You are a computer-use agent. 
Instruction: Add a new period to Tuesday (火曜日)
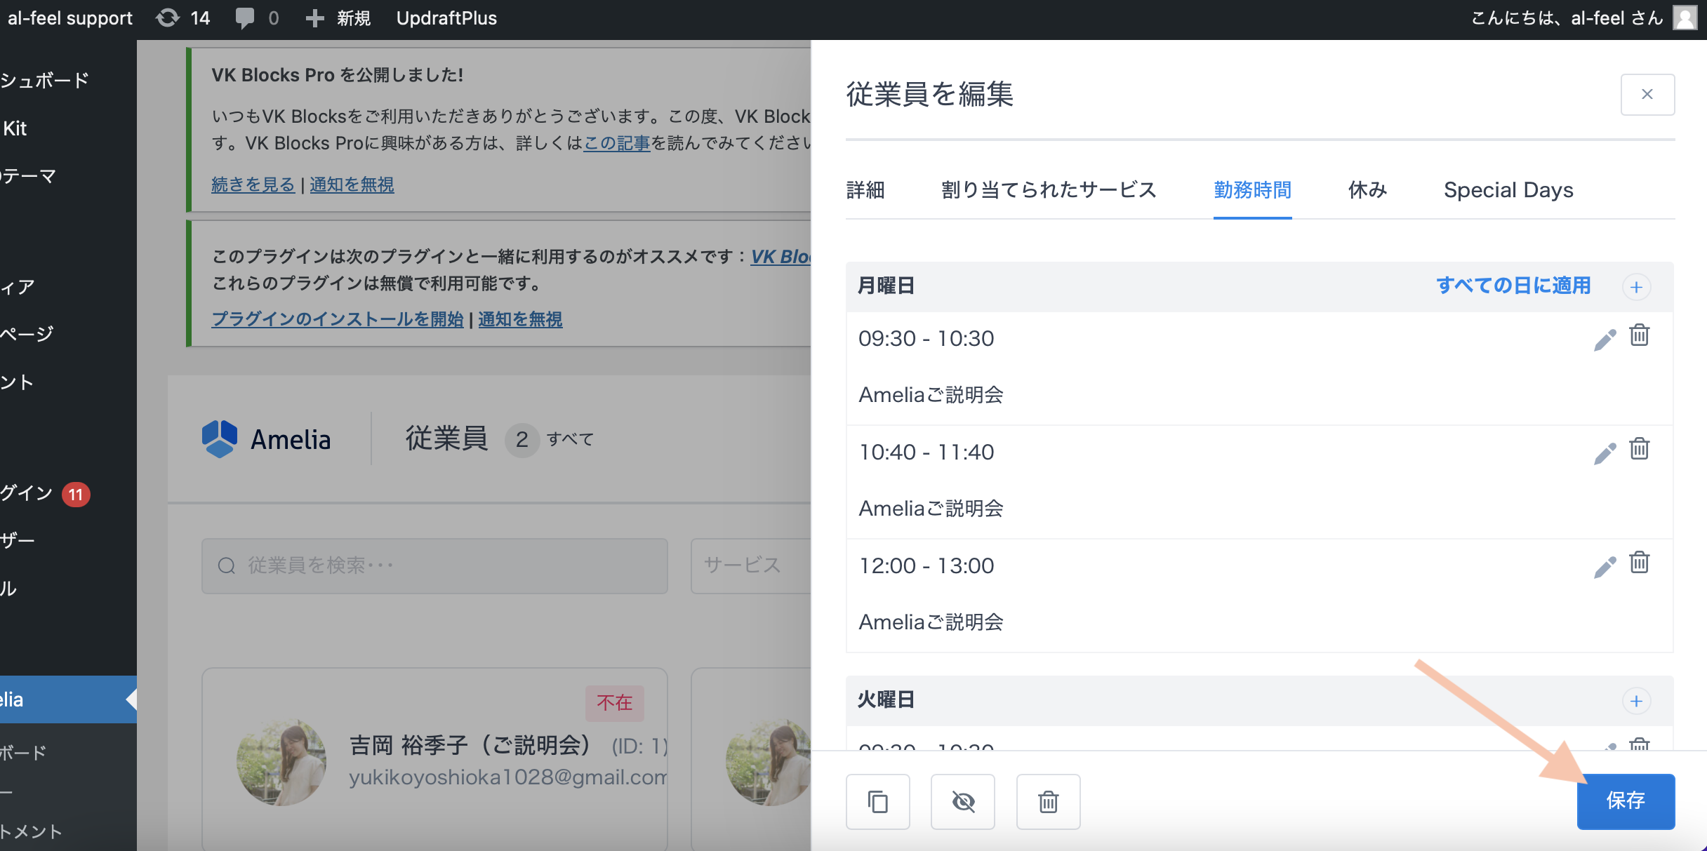1636,701
